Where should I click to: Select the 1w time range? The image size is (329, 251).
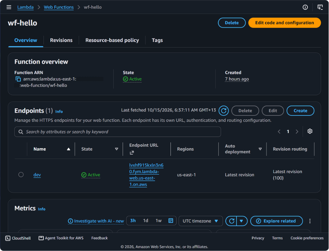coord(159,221)
